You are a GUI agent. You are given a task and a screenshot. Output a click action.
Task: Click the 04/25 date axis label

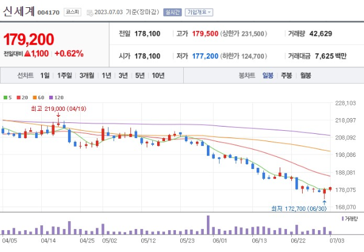pyautogui.click(x=87, y=240)
